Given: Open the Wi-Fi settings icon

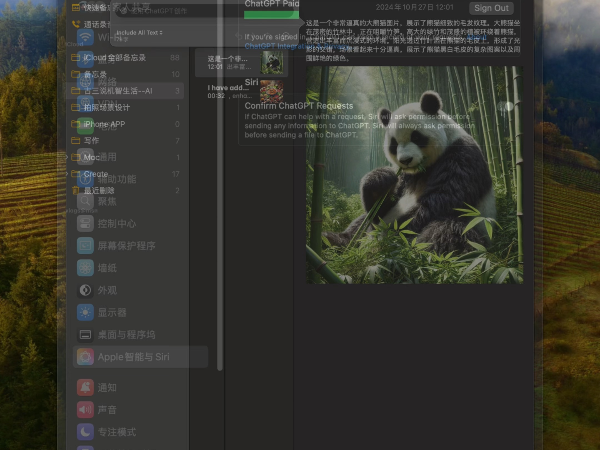Looking at the screenshot, I should point(85,37).
